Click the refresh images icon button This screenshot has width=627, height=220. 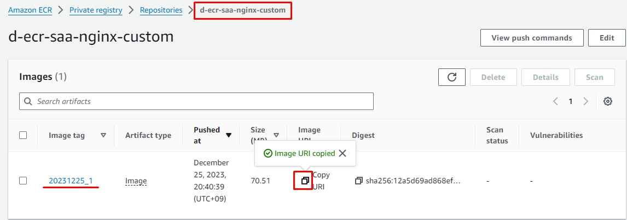coord(452,77)
